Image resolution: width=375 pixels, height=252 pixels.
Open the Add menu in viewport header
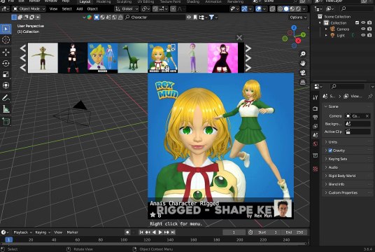[79, 9]
